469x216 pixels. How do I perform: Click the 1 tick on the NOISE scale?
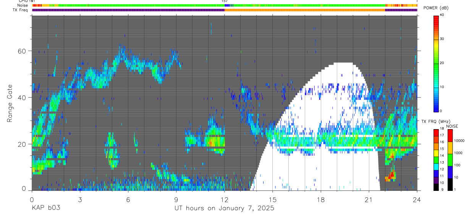(455, 190)
